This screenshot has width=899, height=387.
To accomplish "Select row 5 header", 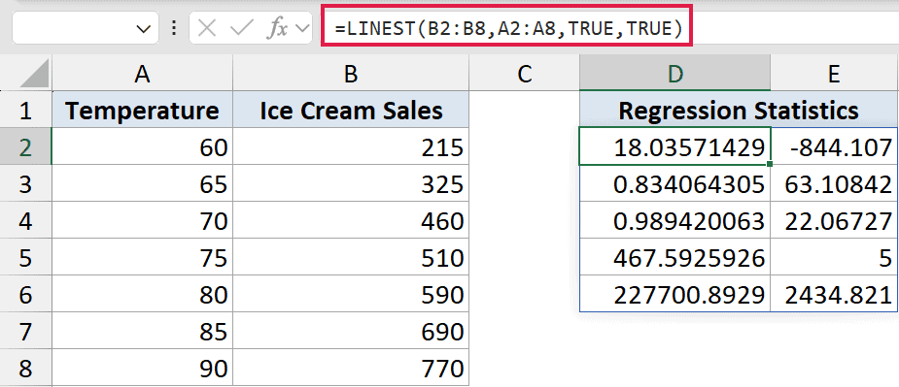I will pyautogui.click(x=26, y=257).
